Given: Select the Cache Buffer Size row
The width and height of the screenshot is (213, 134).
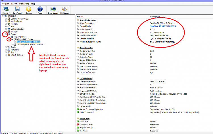Looking at the screenshot, I should [144, 73].
